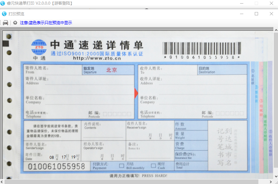The width and height of the screenshot is (278, 184).
Task: Minimize the 睿元快递单打印 main window
Action: pos(242,3)
